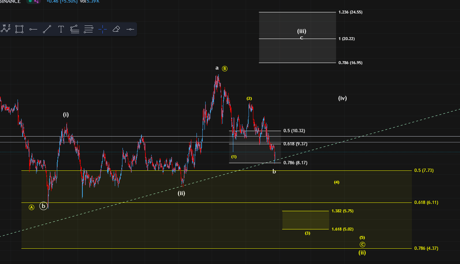Click the white (iii) wave label
The width and height of the screenshot is (460, 264).
(302, 31)
